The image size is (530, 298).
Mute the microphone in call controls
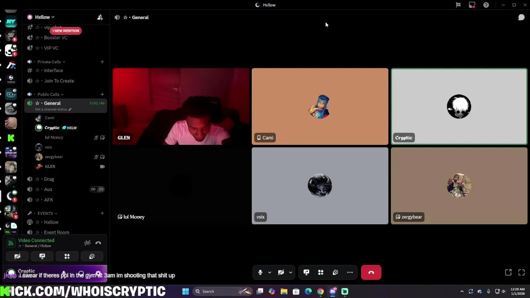260,272
